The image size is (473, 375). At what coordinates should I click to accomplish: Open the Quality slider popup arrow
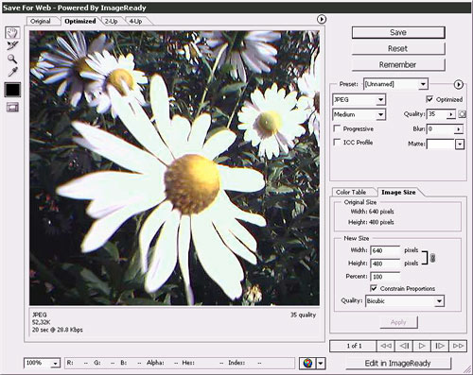point(451,114)
